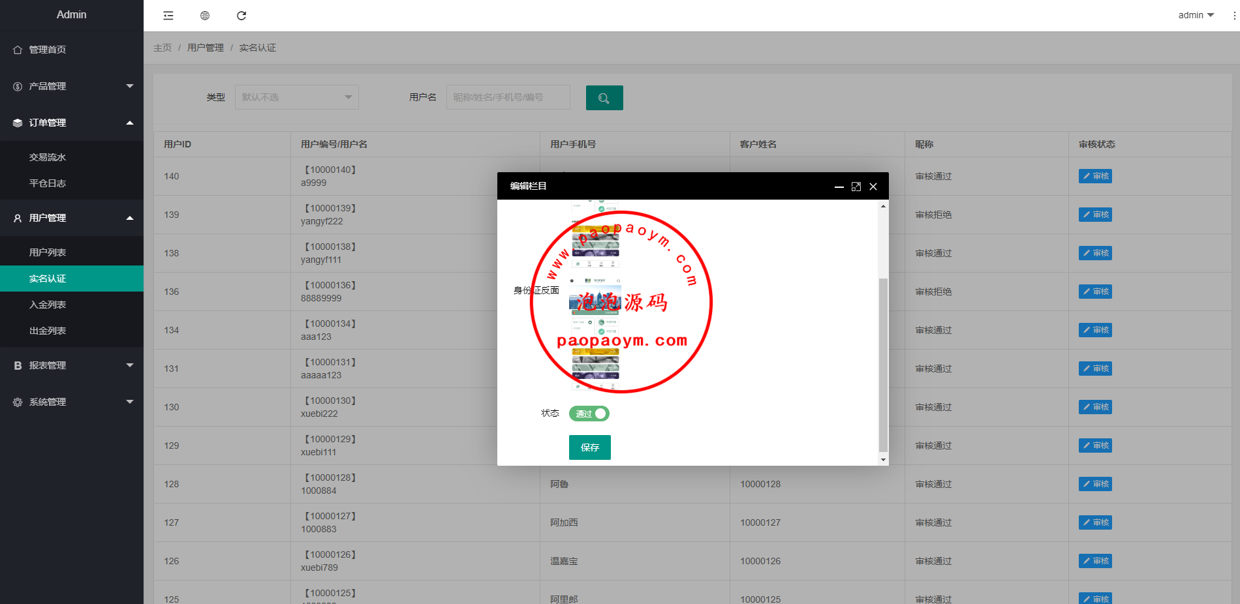The width and height of the screenshot is (1240, 604).
Task: Click the 用户名 search input field
Action: 508,97
